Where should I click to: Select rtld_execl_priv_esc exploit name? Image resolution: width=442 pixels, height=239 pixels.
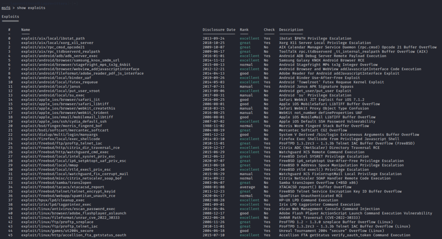(66, 170)
